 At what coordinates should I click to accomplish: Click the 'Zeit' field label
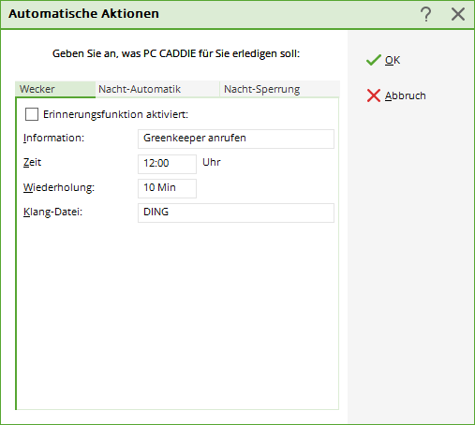click(32, 162)
